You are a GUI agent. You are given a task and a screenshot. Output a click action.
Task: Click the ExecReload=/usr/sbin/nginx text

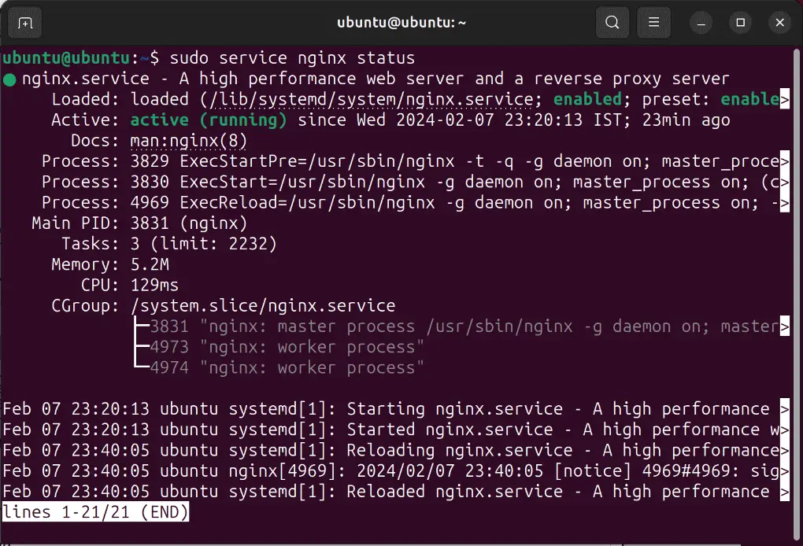[307, 203]
